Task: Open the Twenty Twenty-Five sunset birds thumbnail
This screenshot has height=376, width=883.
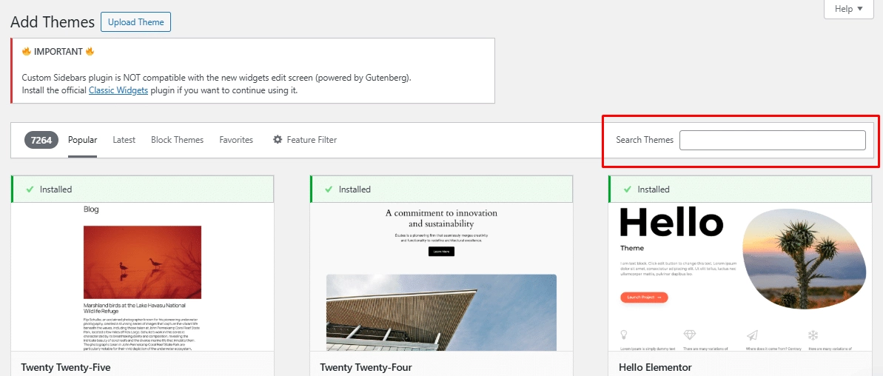Action: (x=142, y=262)
